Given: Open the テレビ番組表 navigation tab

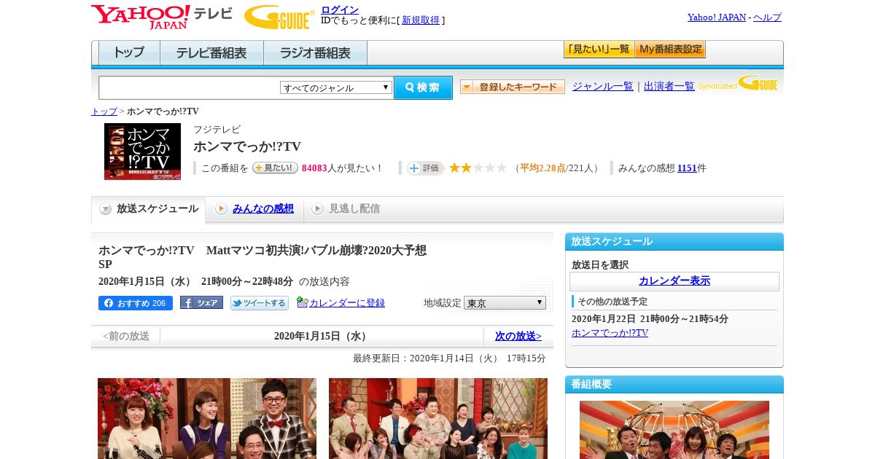Looking at the screenshot, I should point(211,53).
